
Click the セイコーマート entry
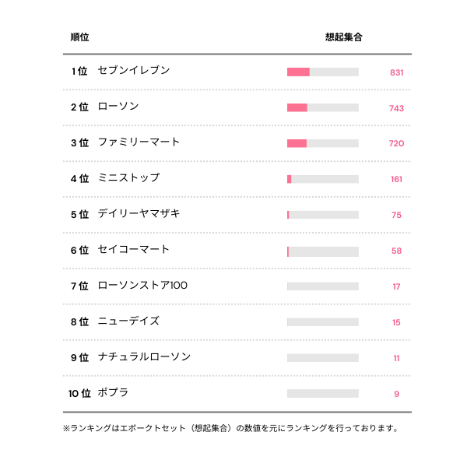tap(134, 250)
